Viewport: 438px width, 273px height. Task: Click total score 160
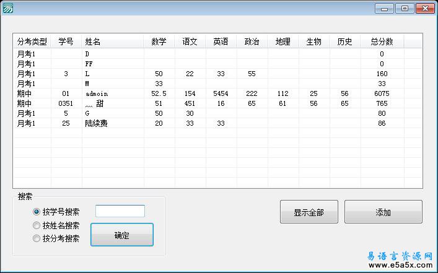[x=382, y=74]
